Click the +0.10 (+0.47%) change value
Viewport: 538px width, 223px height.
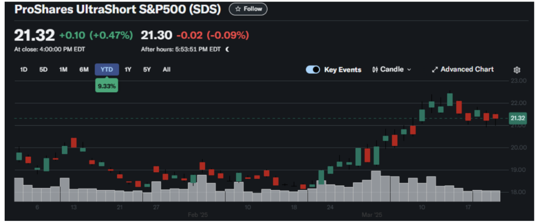click(x=96, y=35)
